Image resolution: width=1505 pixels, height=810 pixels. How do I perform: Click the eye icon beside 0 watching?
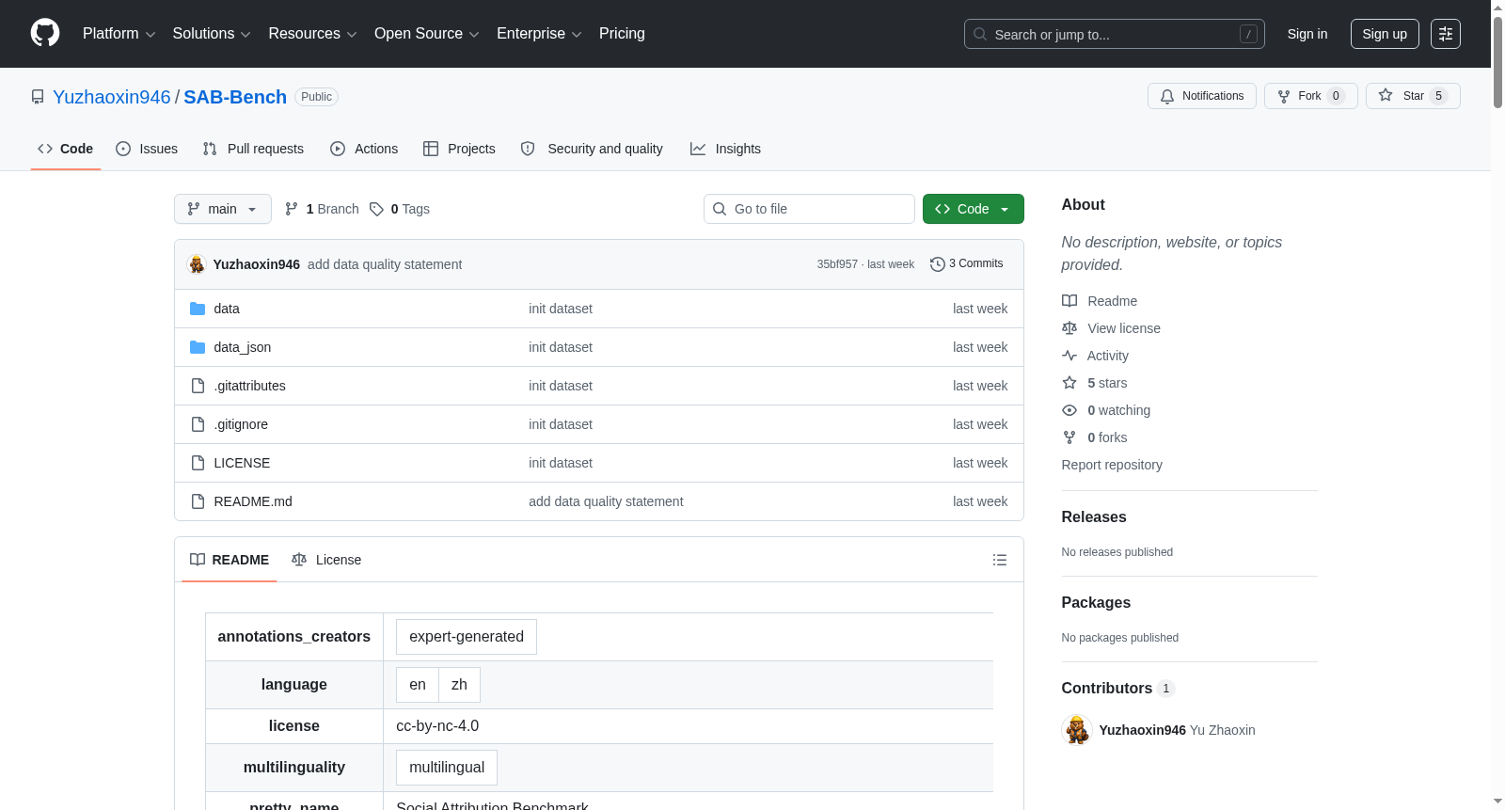[x=1069, y=410]
